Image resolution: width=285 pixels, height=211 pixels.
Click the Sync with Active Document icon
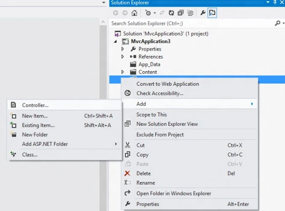162,13
